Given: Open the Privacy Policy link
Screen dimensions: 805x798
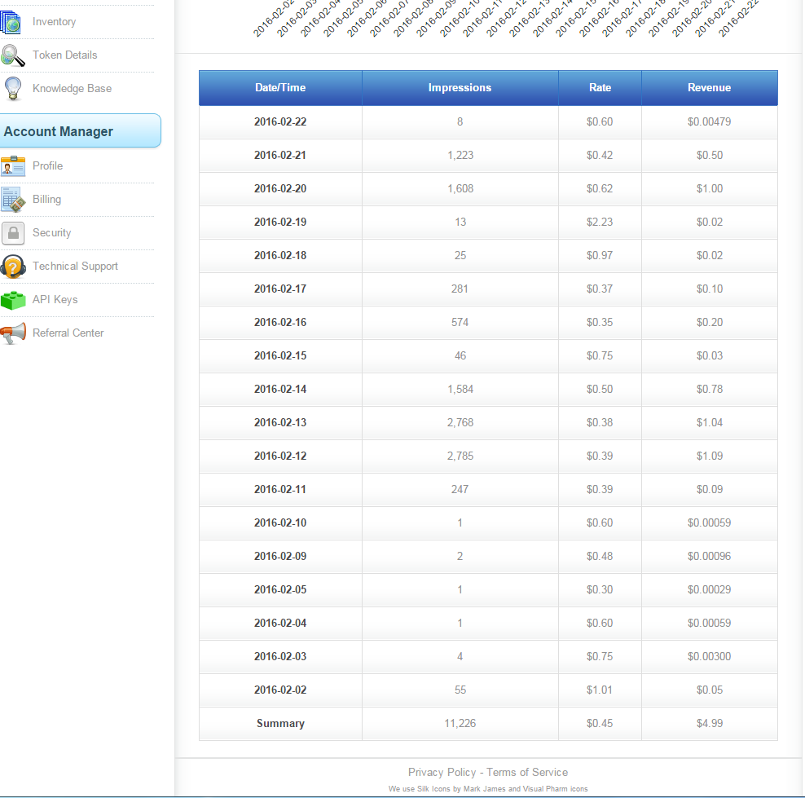Looking at the screenshot, I should pyautogui.click(x=442, y=772).
